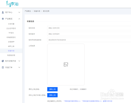Open the 查看示例内容 link
131x103 pixels.
[x=107, y=101]
